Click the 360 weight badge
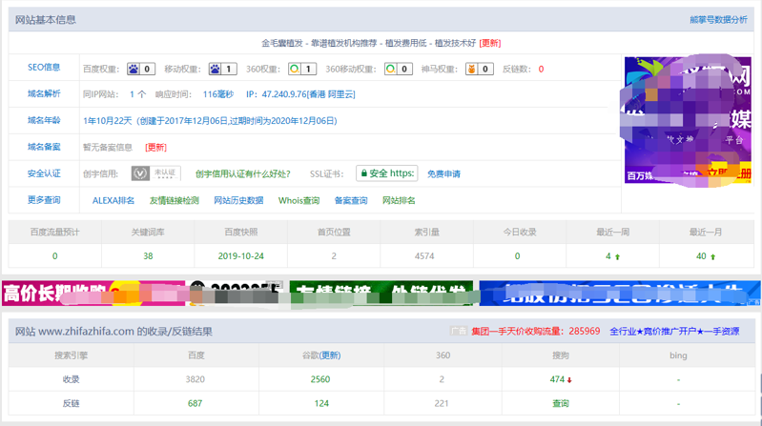 [x=301, y=69]
